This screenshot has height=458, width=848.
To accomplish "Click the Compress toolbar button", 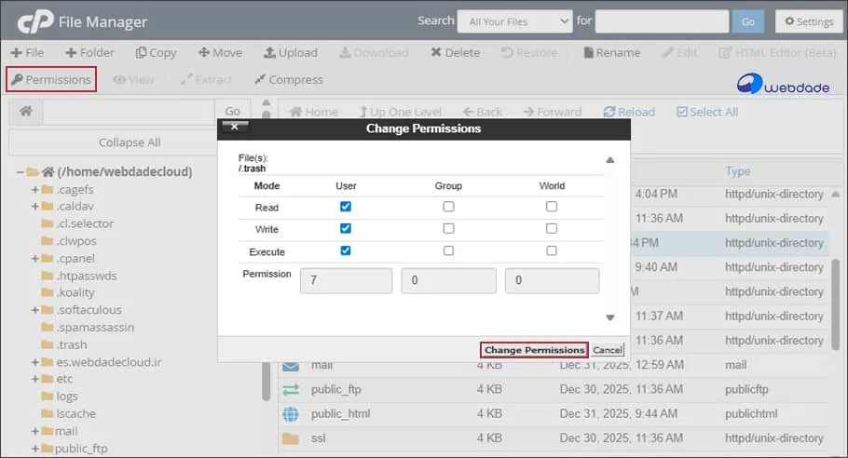I will click(288, 79).
